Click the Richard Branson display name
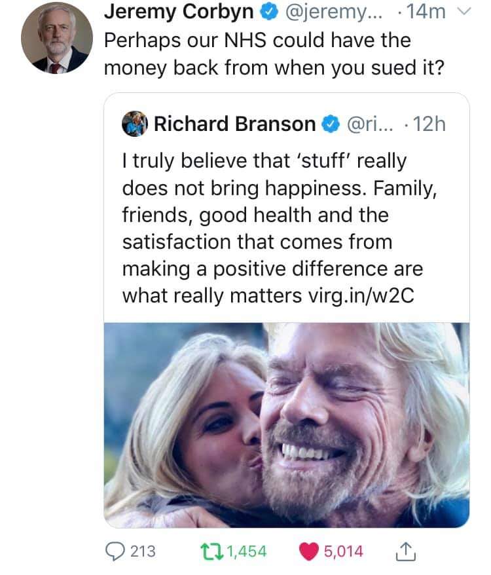The height and width of the screenshot is (575, 491). (x=236, y=124)
